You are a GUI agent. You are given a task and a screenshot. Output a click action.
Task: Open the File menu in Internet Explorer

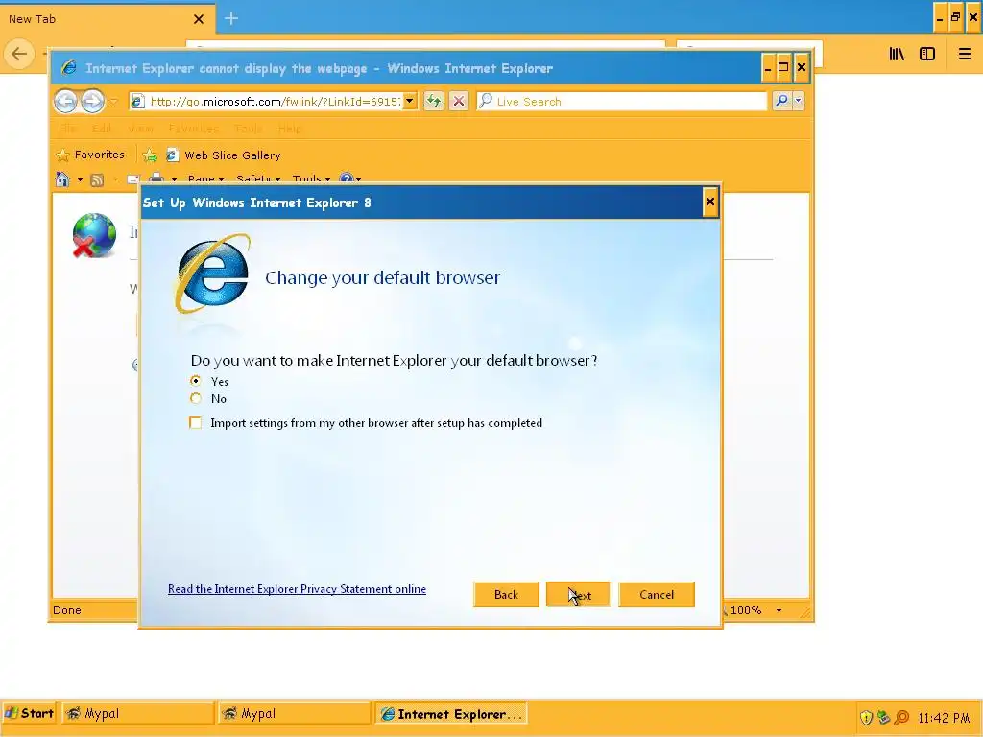[x=68, y=129]
